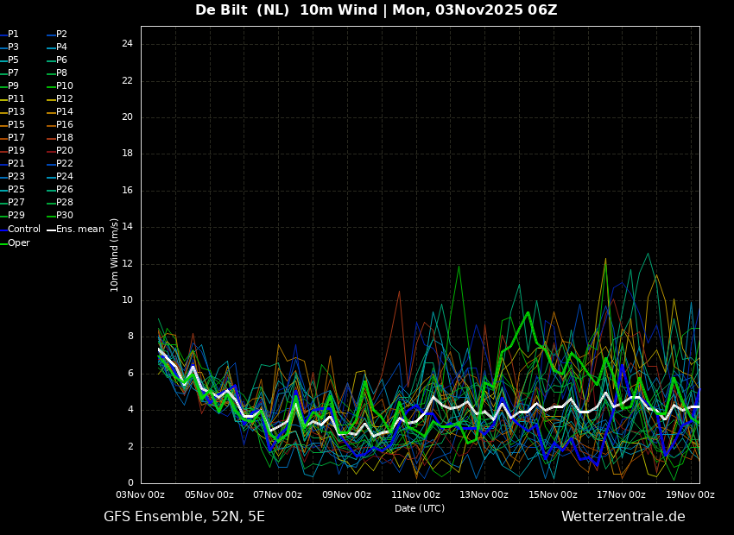Select the P30 legend entry
734x535 pixels.
[64, 216]
